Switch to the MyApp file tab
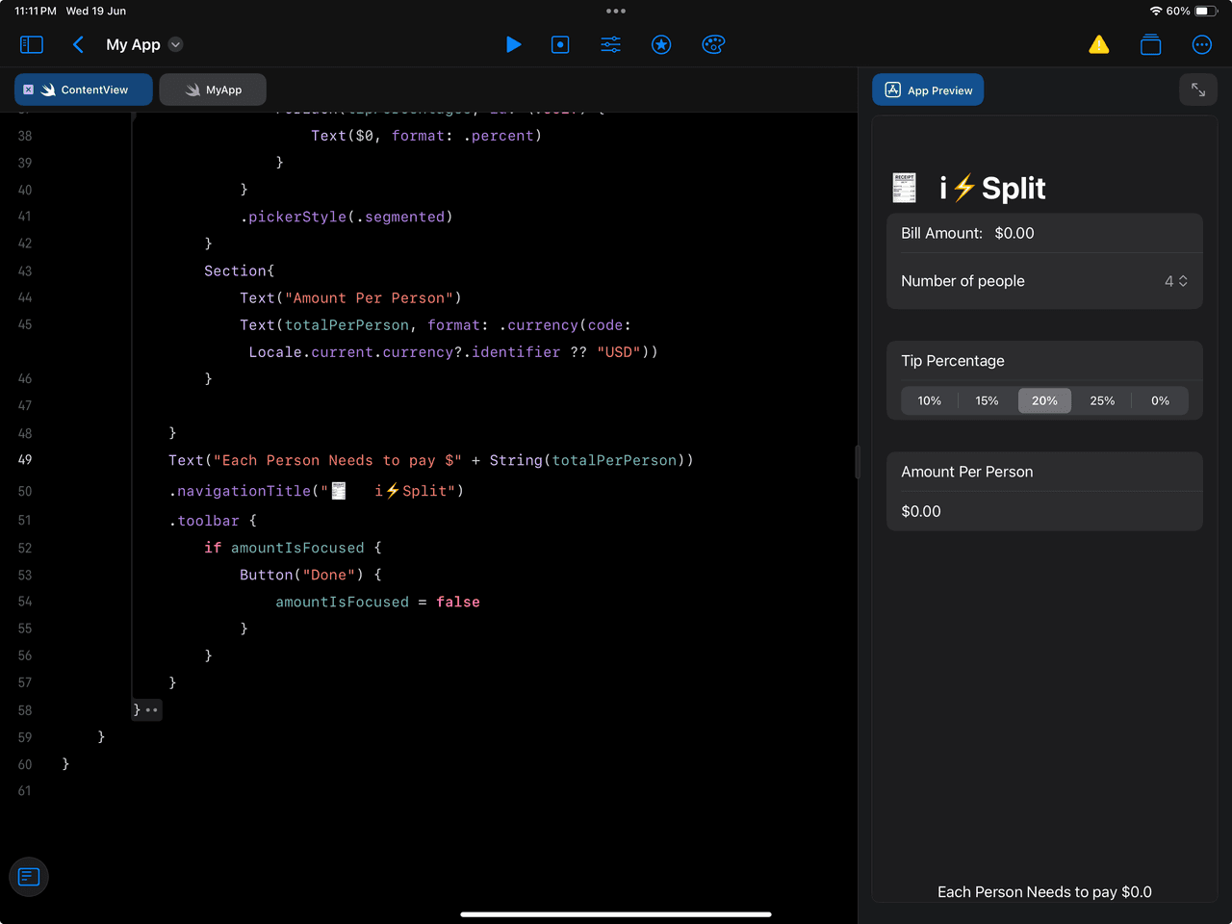This screenshot has height=924, width=1232. pyautogui.click(x=213, y=90)
